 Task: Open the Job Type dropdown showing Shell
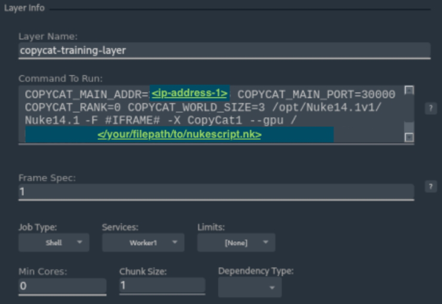(x=54, y=242)
